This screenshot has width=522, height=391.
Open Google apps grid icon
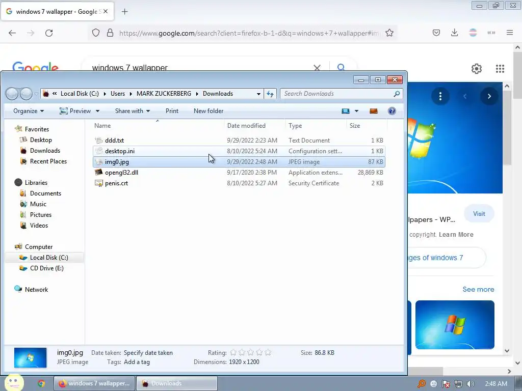click(500, 69)
